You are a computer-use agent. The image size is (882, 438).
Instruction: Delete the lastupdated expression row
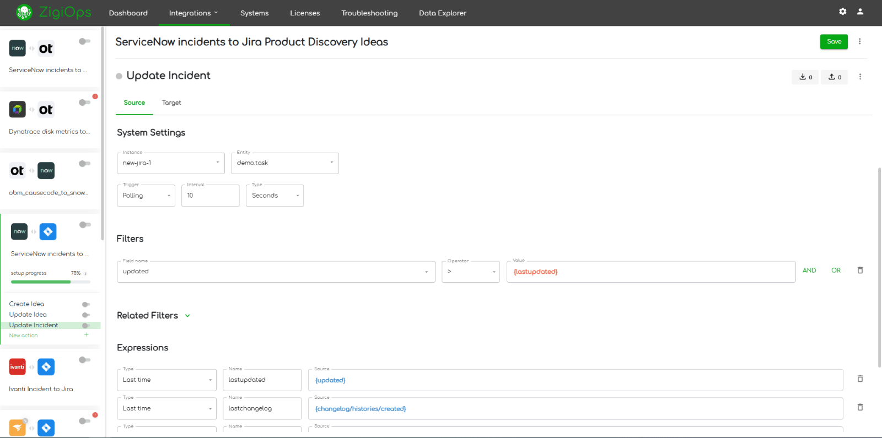point(860,379)
